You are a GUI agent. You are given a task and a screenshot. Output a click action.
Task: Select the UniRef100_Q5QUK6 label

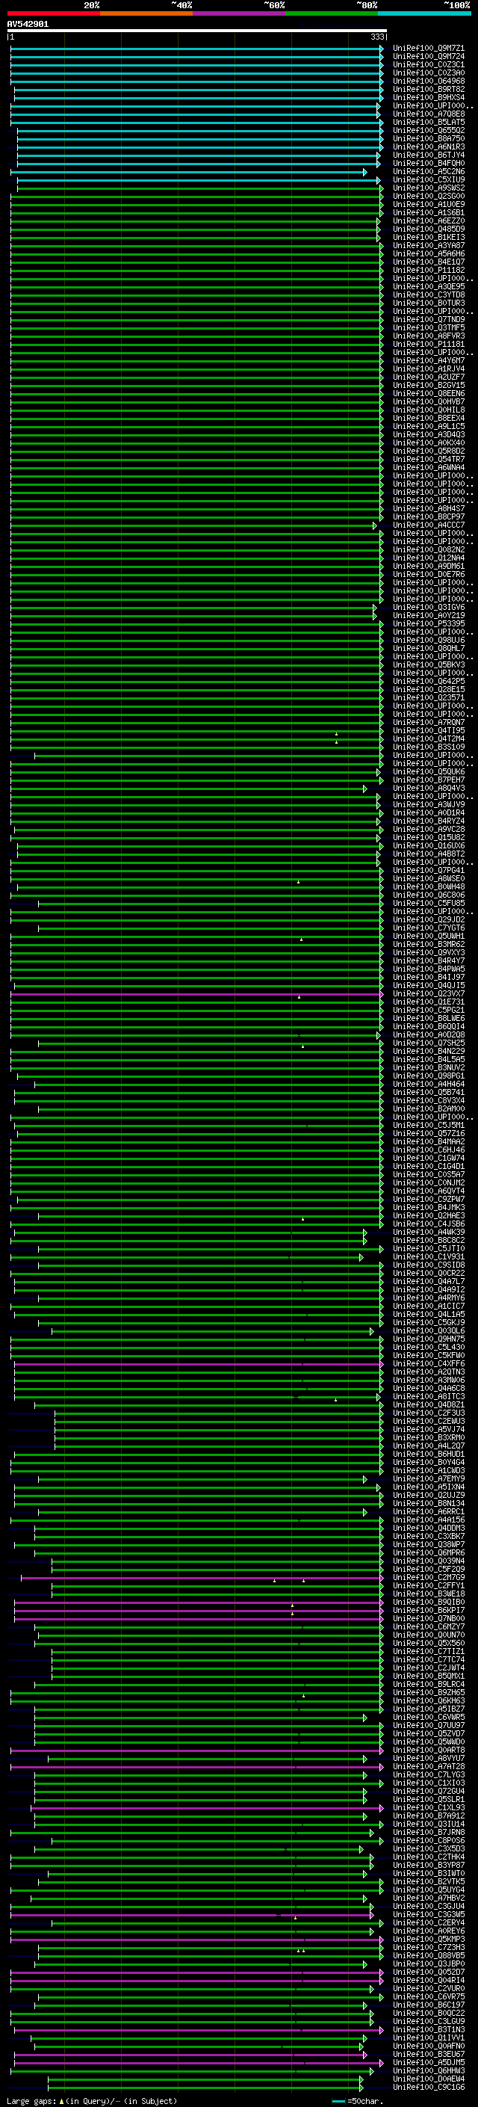point(429,771)
